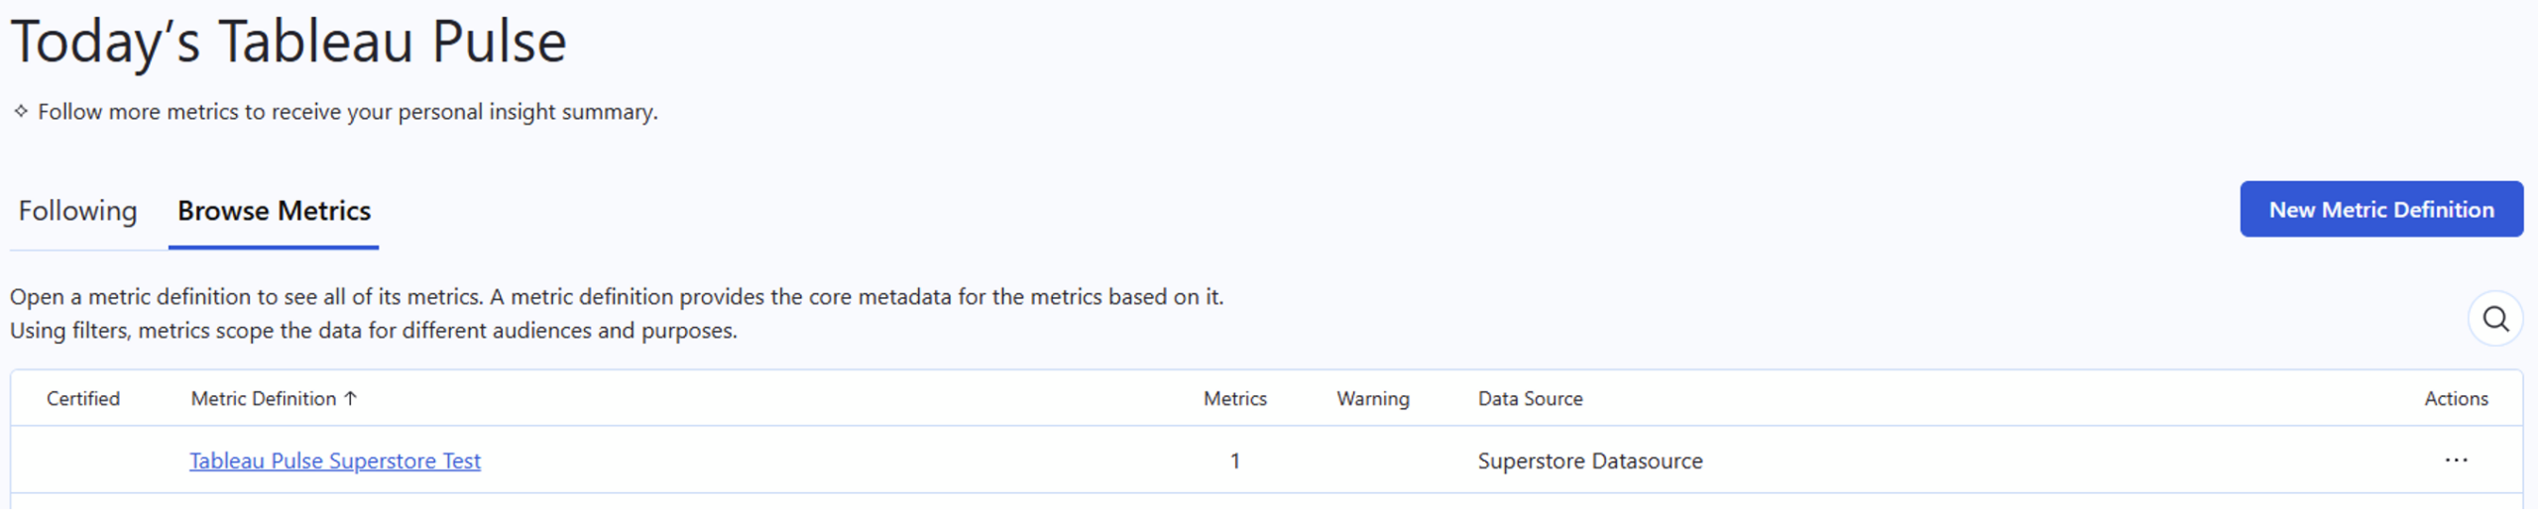This screenshot has height=510, width=2538.
Task: Click the Superstore Datasource cell
Action: (1589, 460)
